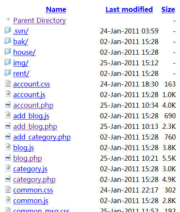This screenshot has width=180, height=212.
Task: Open the add_category.php file link
Action: (42, 137)
